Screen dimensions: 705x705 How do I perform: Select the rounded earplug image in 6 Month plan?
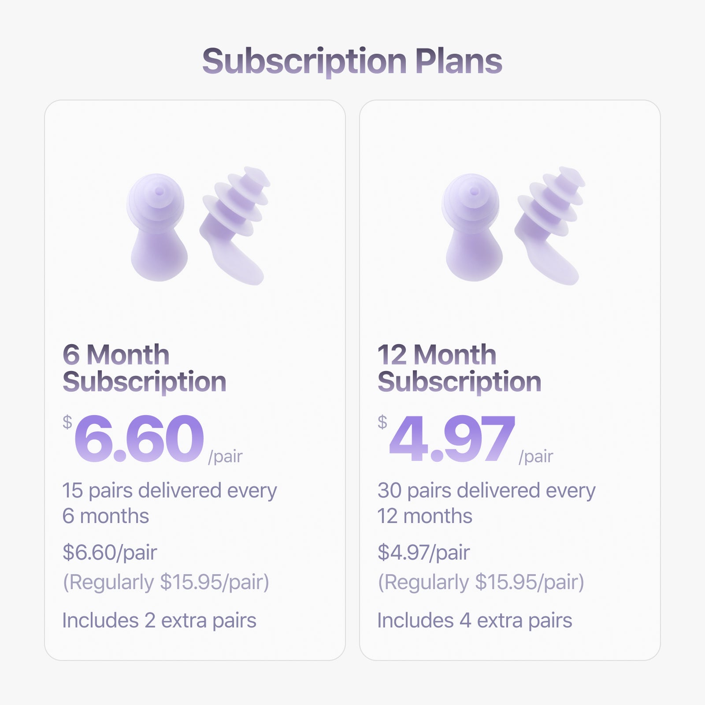pos(157,227)
